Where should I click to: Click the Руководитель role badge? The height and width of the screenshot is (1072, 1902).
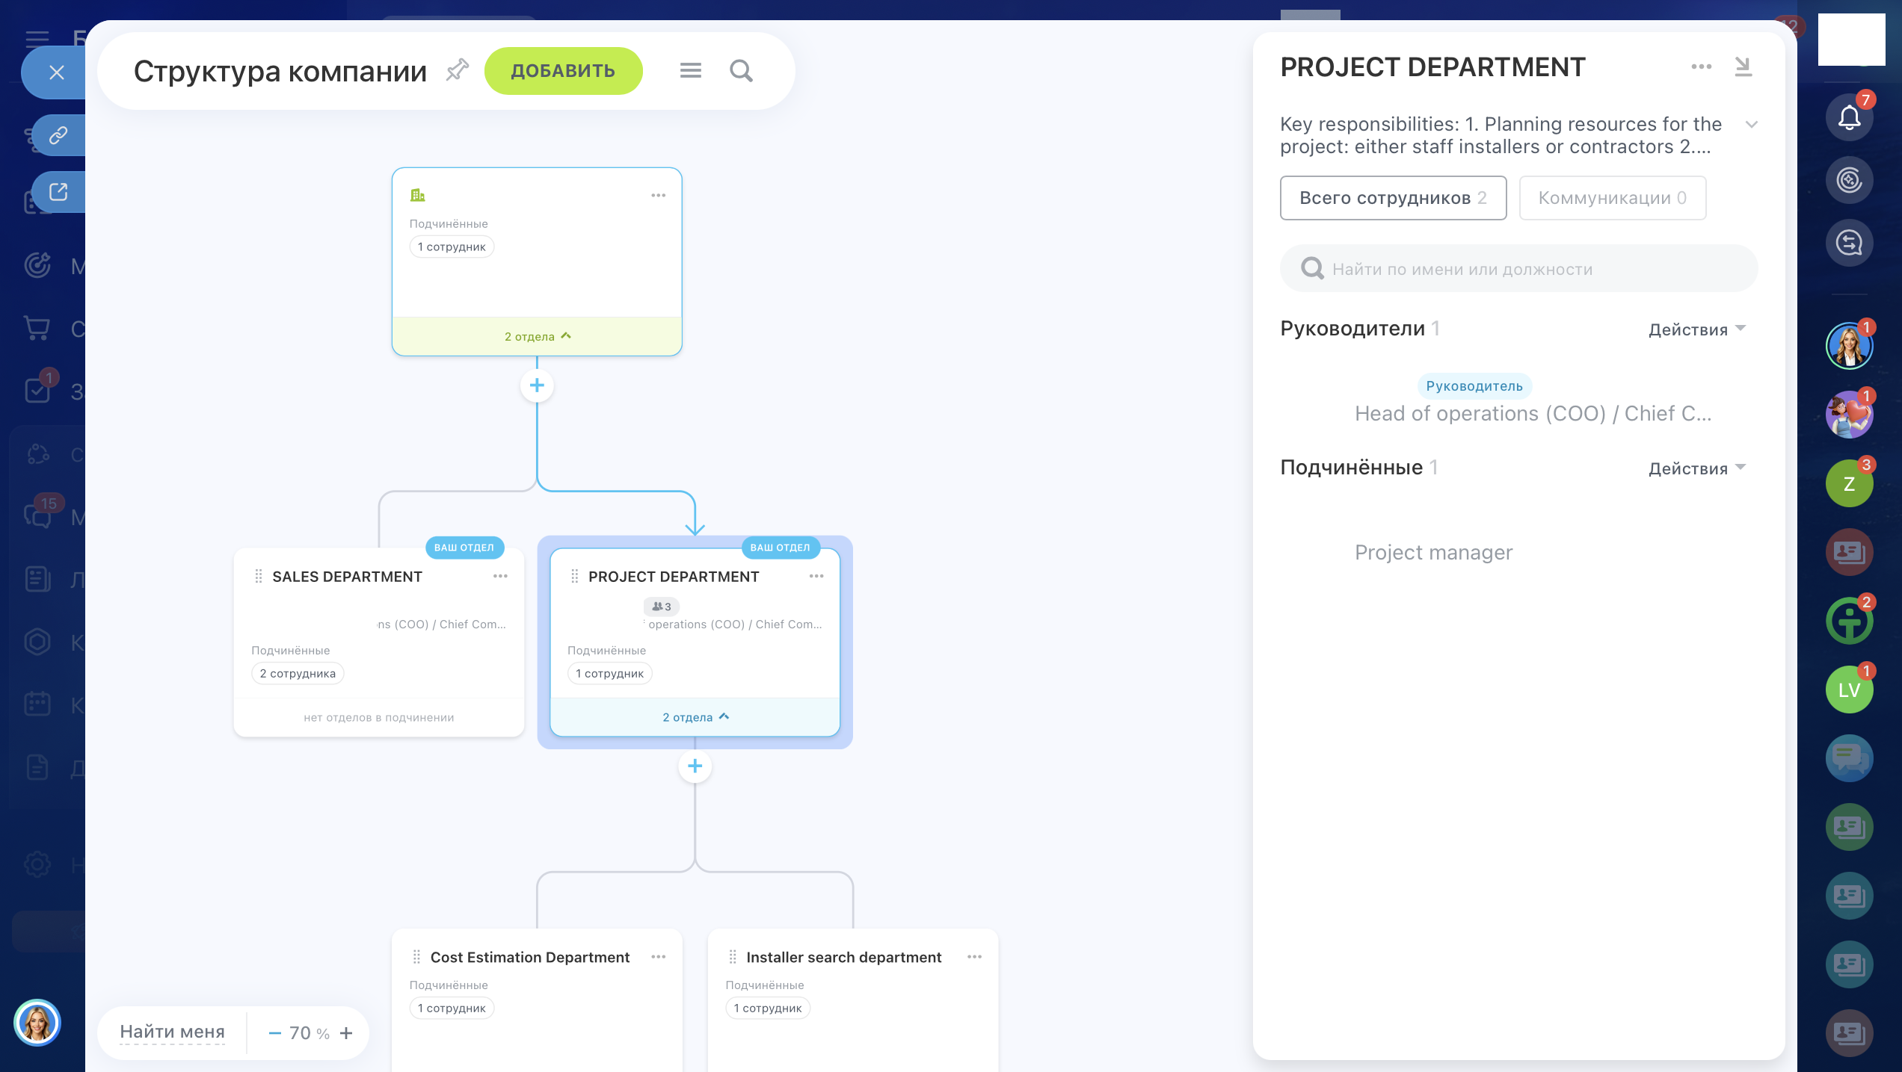1474,386
